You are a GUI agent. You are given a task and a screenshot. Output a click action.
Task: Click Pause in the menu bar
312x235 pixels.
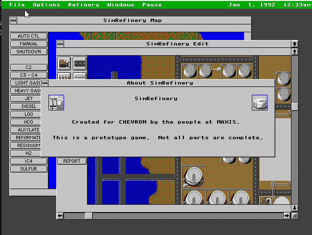pyautogui.click(x=152, y=5)
